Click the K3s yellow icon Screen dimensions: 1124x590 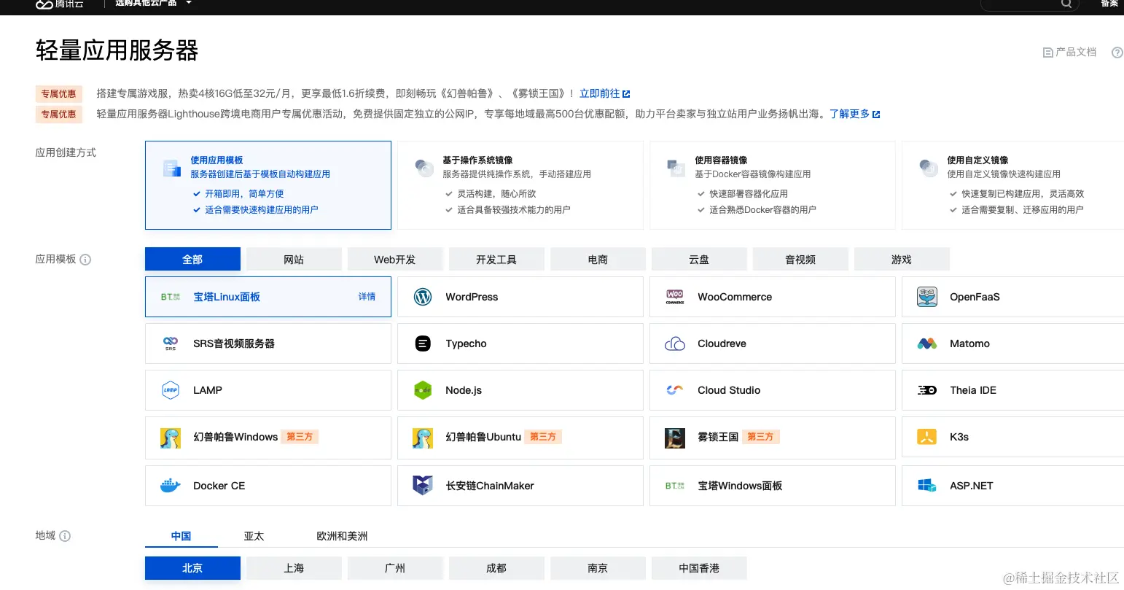pos(927,438)
